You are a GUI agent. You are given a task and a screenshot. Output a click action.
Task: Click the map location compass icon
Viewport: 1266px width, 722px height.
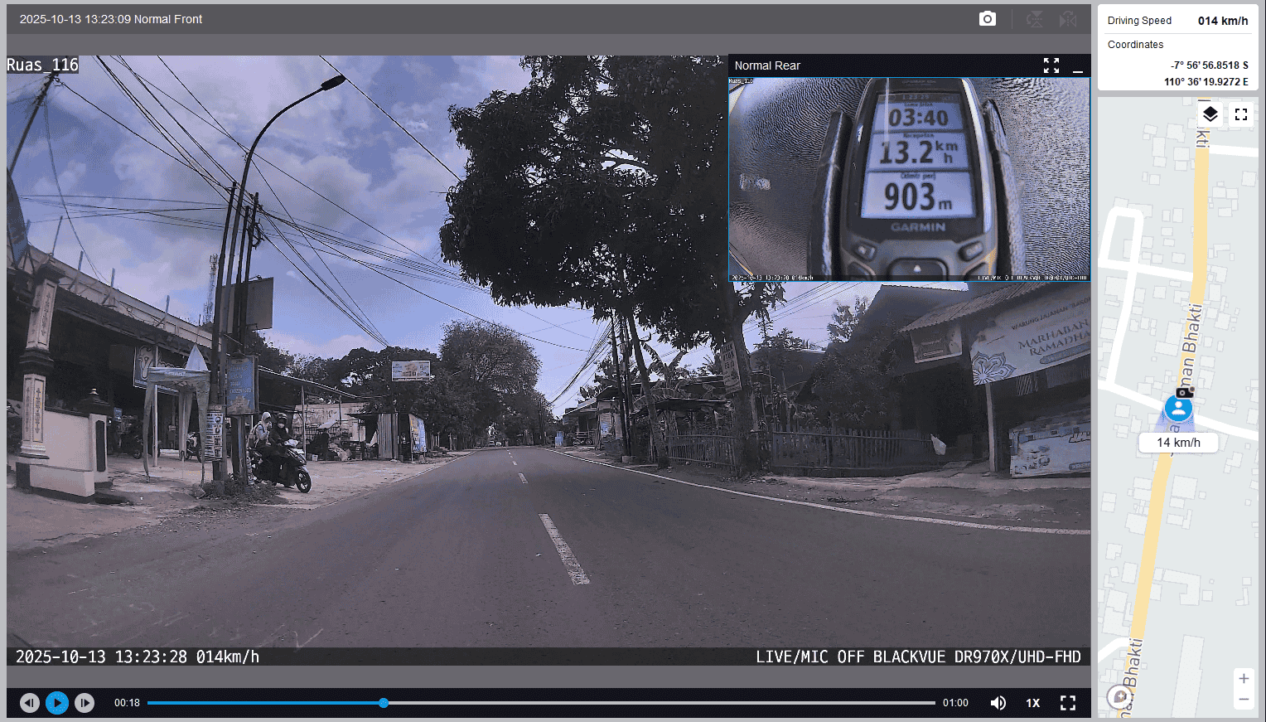coord(1120,696)
